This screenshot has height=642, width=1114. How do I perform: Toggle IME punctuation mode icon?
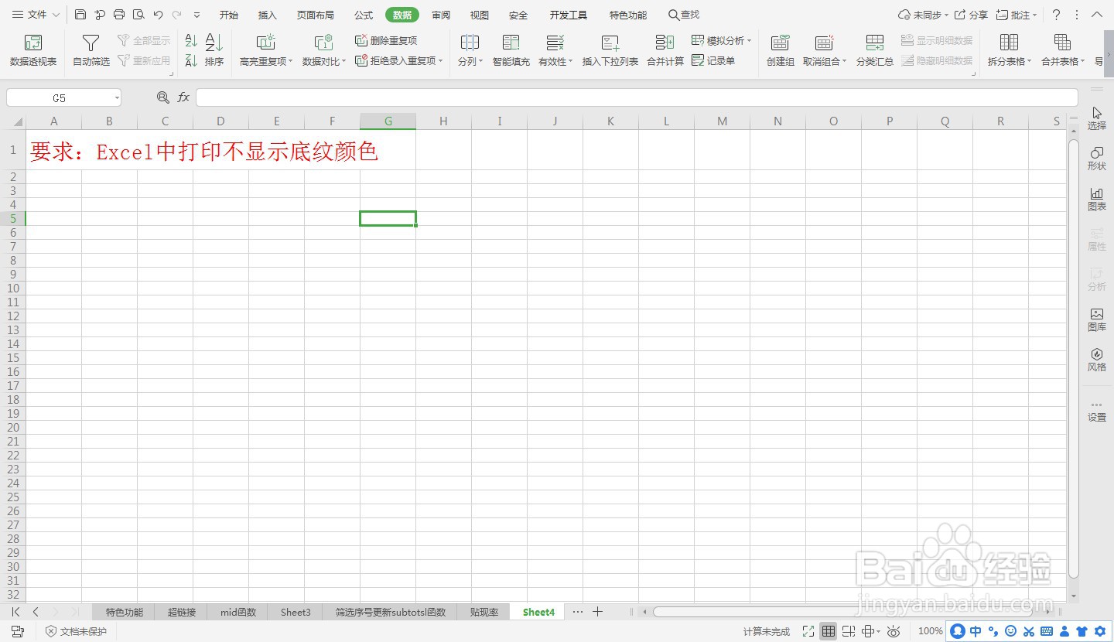pyautogui.click(x=993, y=631)
